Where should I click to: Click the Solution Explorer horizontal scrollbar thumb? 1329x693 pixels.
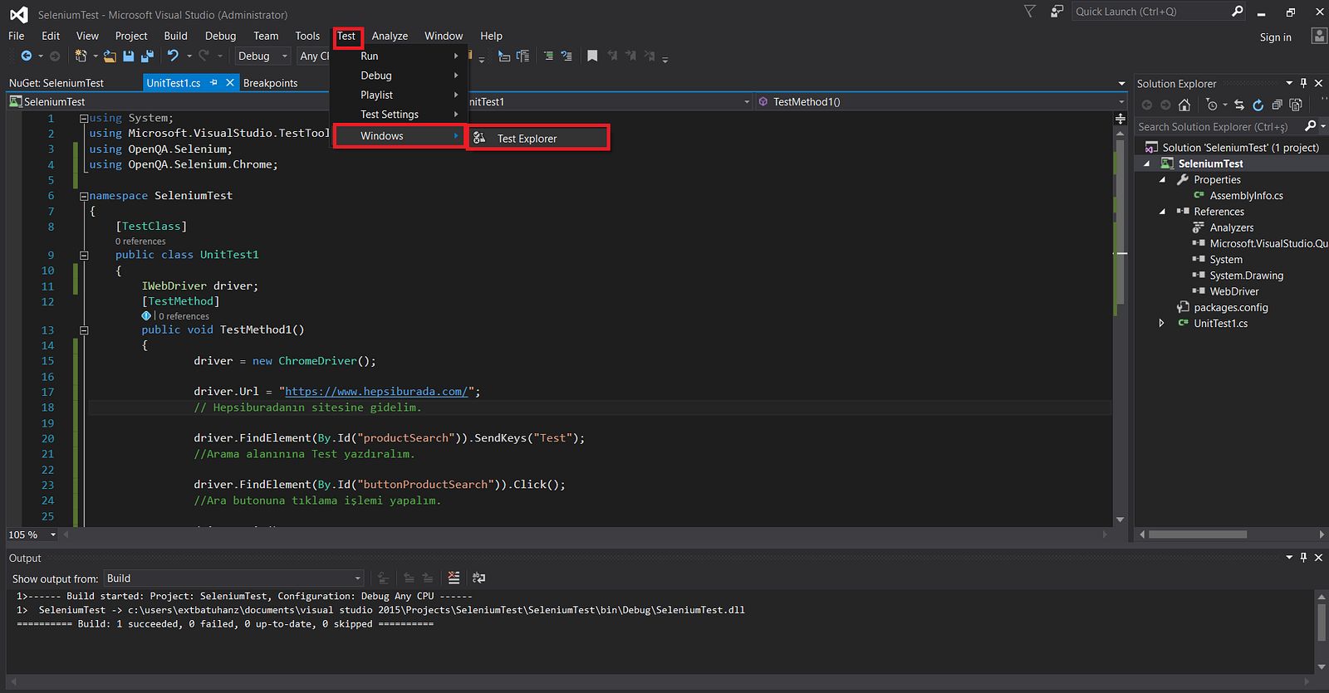coord(1197,534)
